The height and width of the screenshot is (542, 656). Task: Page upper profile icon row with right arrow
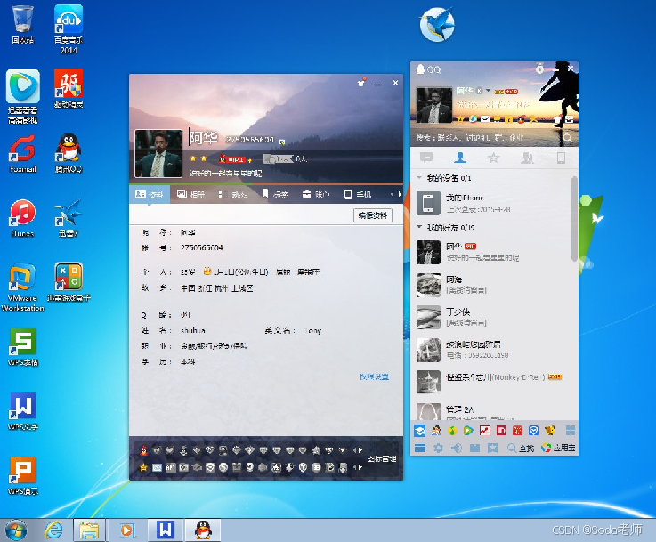point(360,450)
